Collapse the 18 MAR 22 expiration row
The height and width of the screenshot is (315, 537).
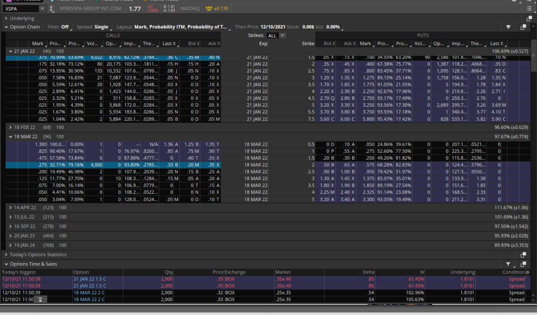coord(11,136)
